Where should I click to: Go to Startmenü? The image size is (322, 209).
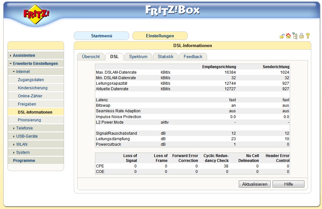(x=101, y=36)
